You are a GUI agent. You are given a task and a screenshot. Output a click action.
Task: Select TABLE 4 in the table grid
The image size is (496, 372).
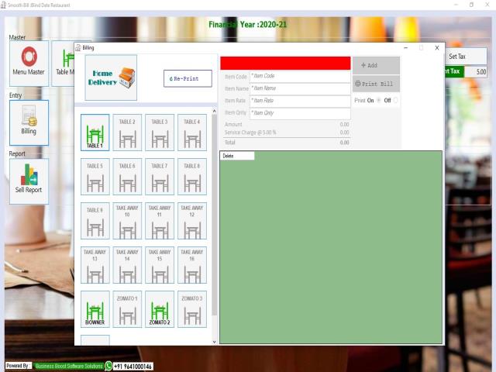click(192, 133)
